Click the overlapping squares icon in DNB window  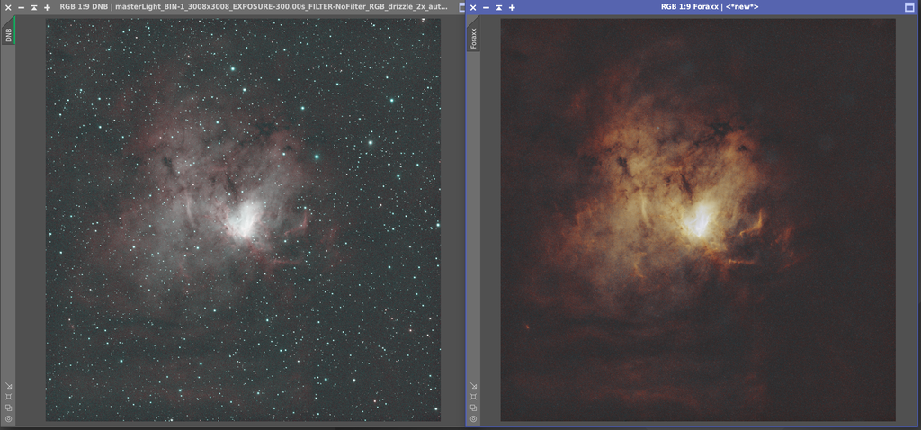point(8,408)
